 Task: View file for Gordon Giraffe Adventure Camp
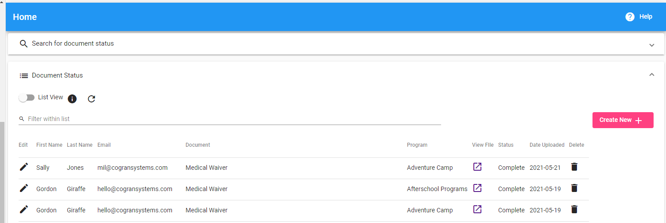tap(477, 209)
